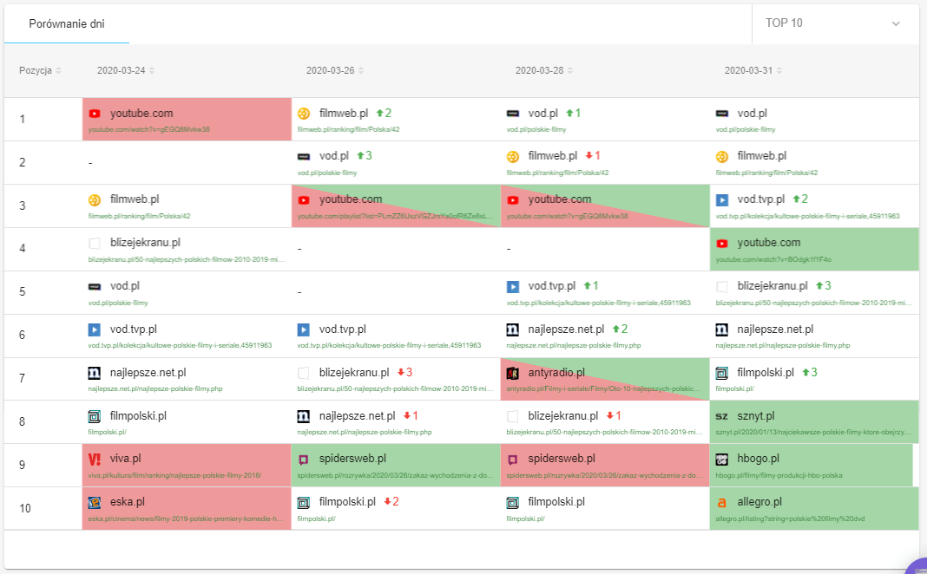Click the empty blizejekranu.pl favicon in 2020-03-24
This screenshot has height=574, width=927.
(95, 244)
